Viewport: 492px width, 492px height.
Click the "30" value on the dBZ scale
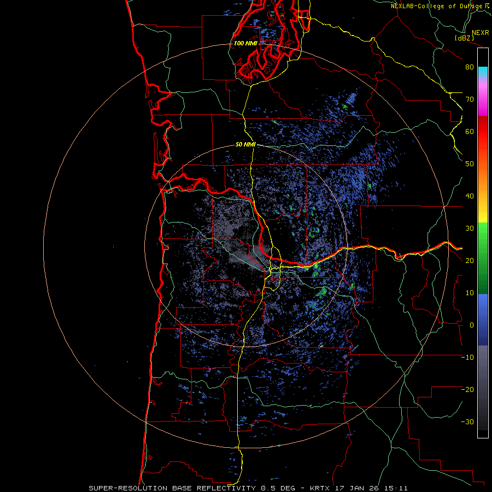(x=470, y=229)
